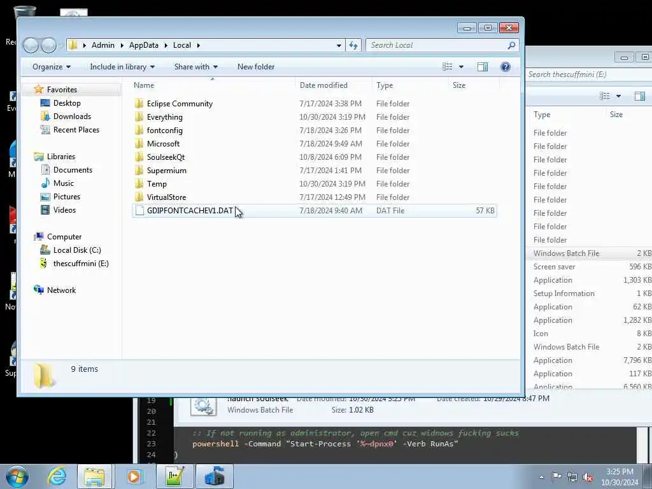Click the volume muted tray icon
The height and width of the screenshot is (489, 652).
point(588,478)
